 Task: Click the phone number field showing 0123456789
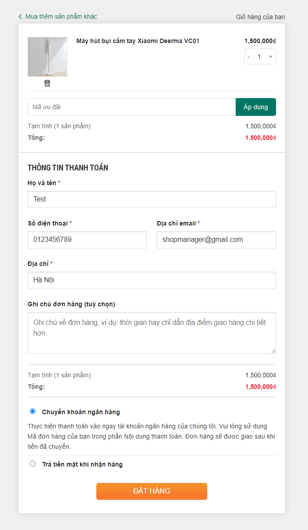pyautogui.click(x=87, y=240)
